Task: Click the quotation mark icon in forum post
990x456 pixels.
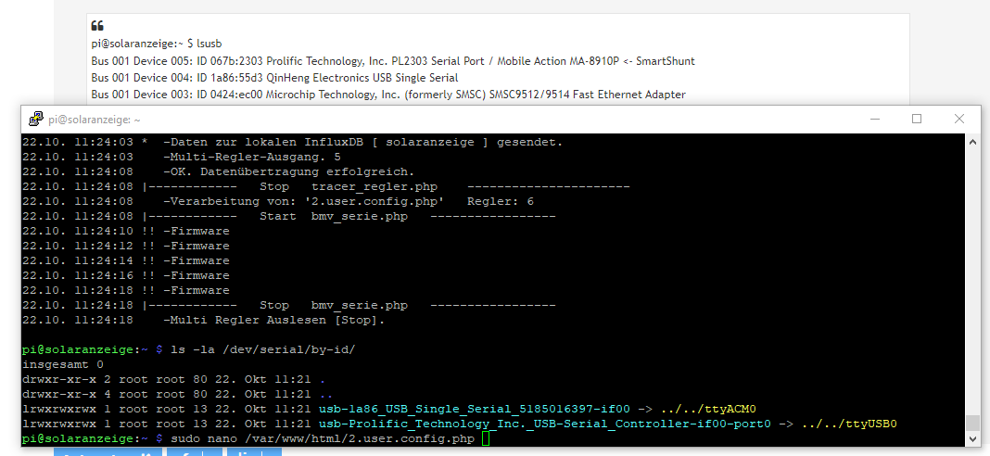Action: 96,26
